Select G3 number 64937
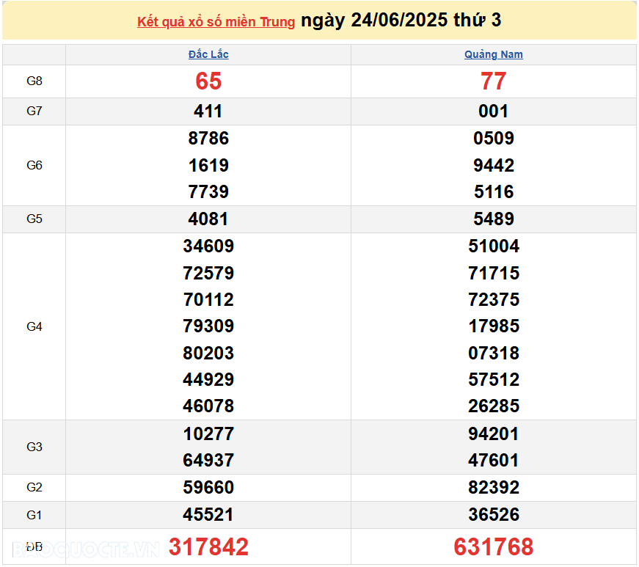Screen dimensions: 639x567 click(208, 461)
